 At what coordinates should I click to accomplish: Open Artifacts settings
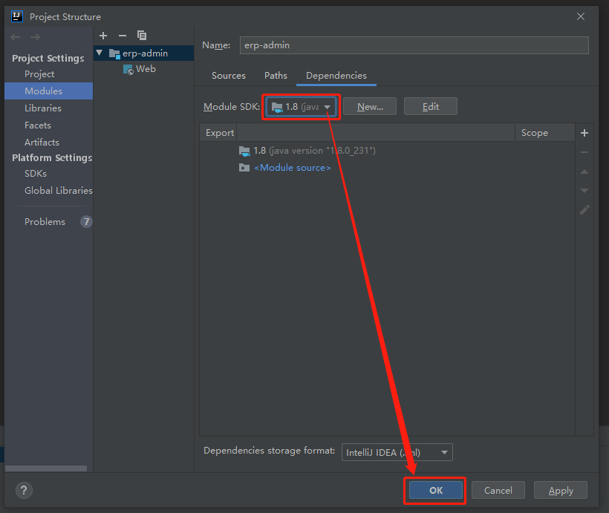[x=42, y=142]
